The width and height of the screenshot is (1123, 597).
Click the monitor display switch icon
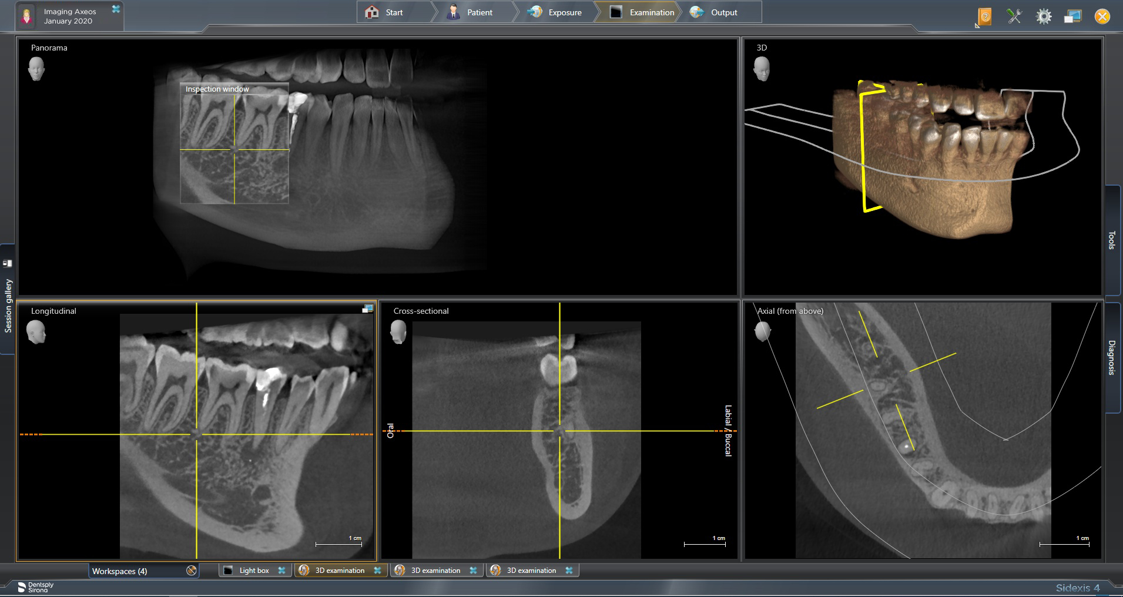pos(1072,16)
